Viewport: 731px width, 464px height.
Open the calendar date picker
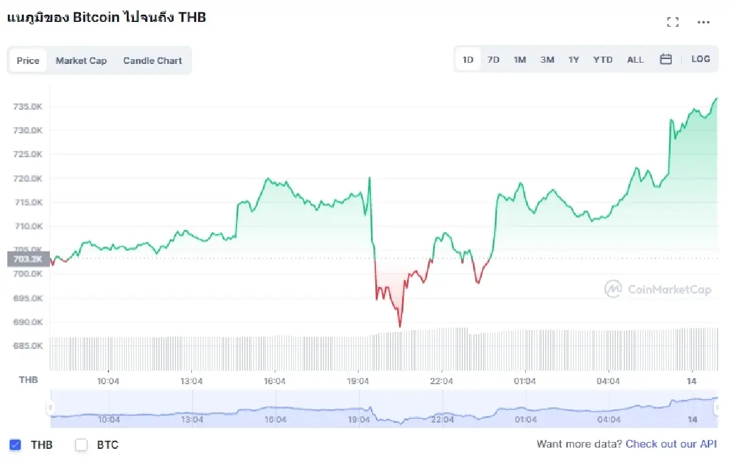pos(666,59)
